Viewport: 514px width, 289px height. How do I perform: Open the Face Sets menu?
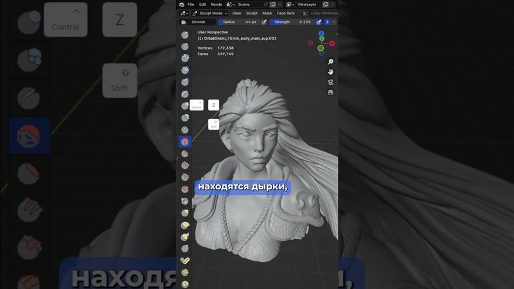[285, 13]
